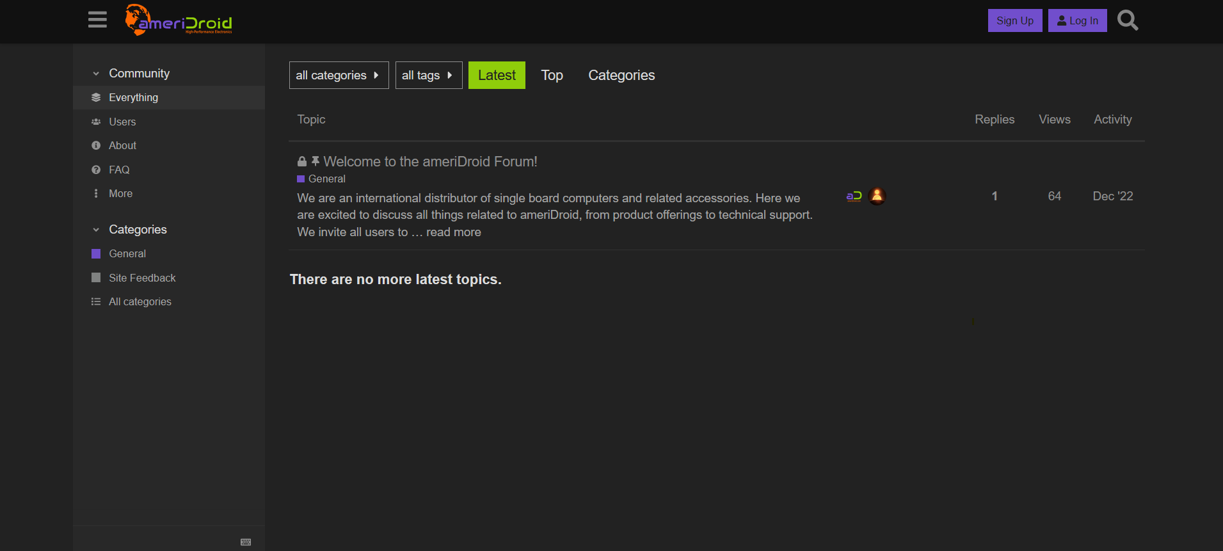This screenshot has height=551, width=1223.
Task: Open the hamburger sidebar menu
Action: (x=97, y=20)
